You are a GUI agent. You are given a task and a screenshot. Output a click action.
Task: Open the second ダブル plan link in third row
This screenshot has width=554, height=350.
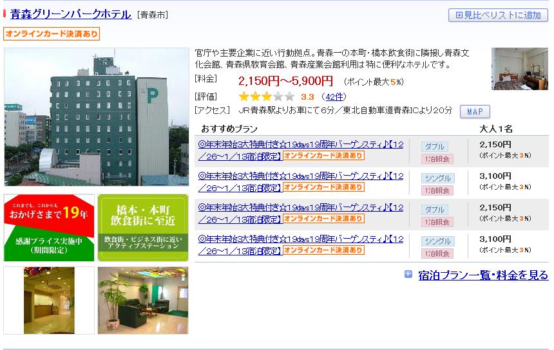coord(301,214)
